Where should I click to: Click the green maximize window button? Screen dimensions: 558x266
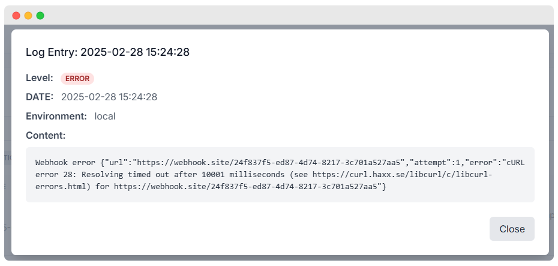[40, 16]
